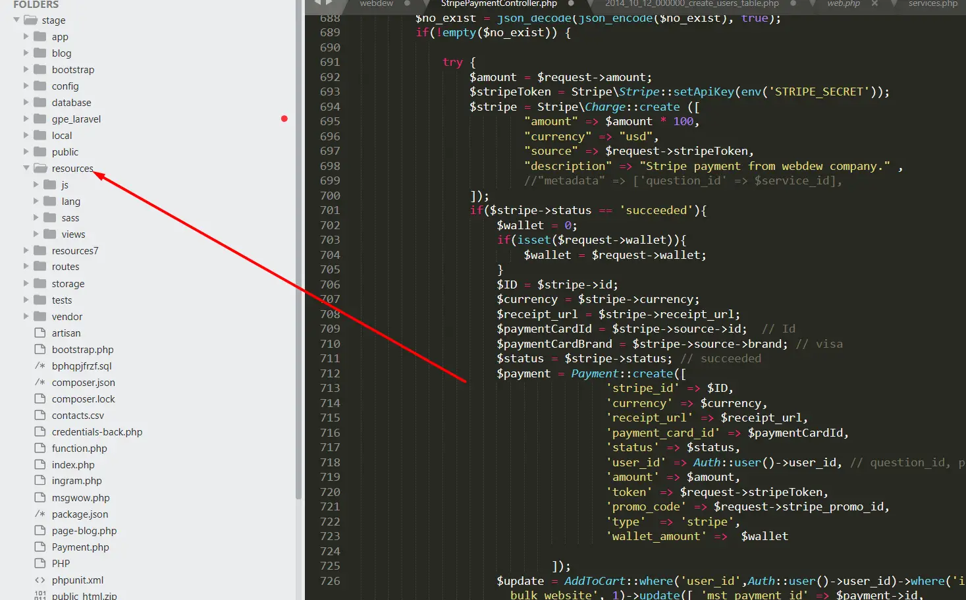Expand the views subfolder arrow

[36, 234]
